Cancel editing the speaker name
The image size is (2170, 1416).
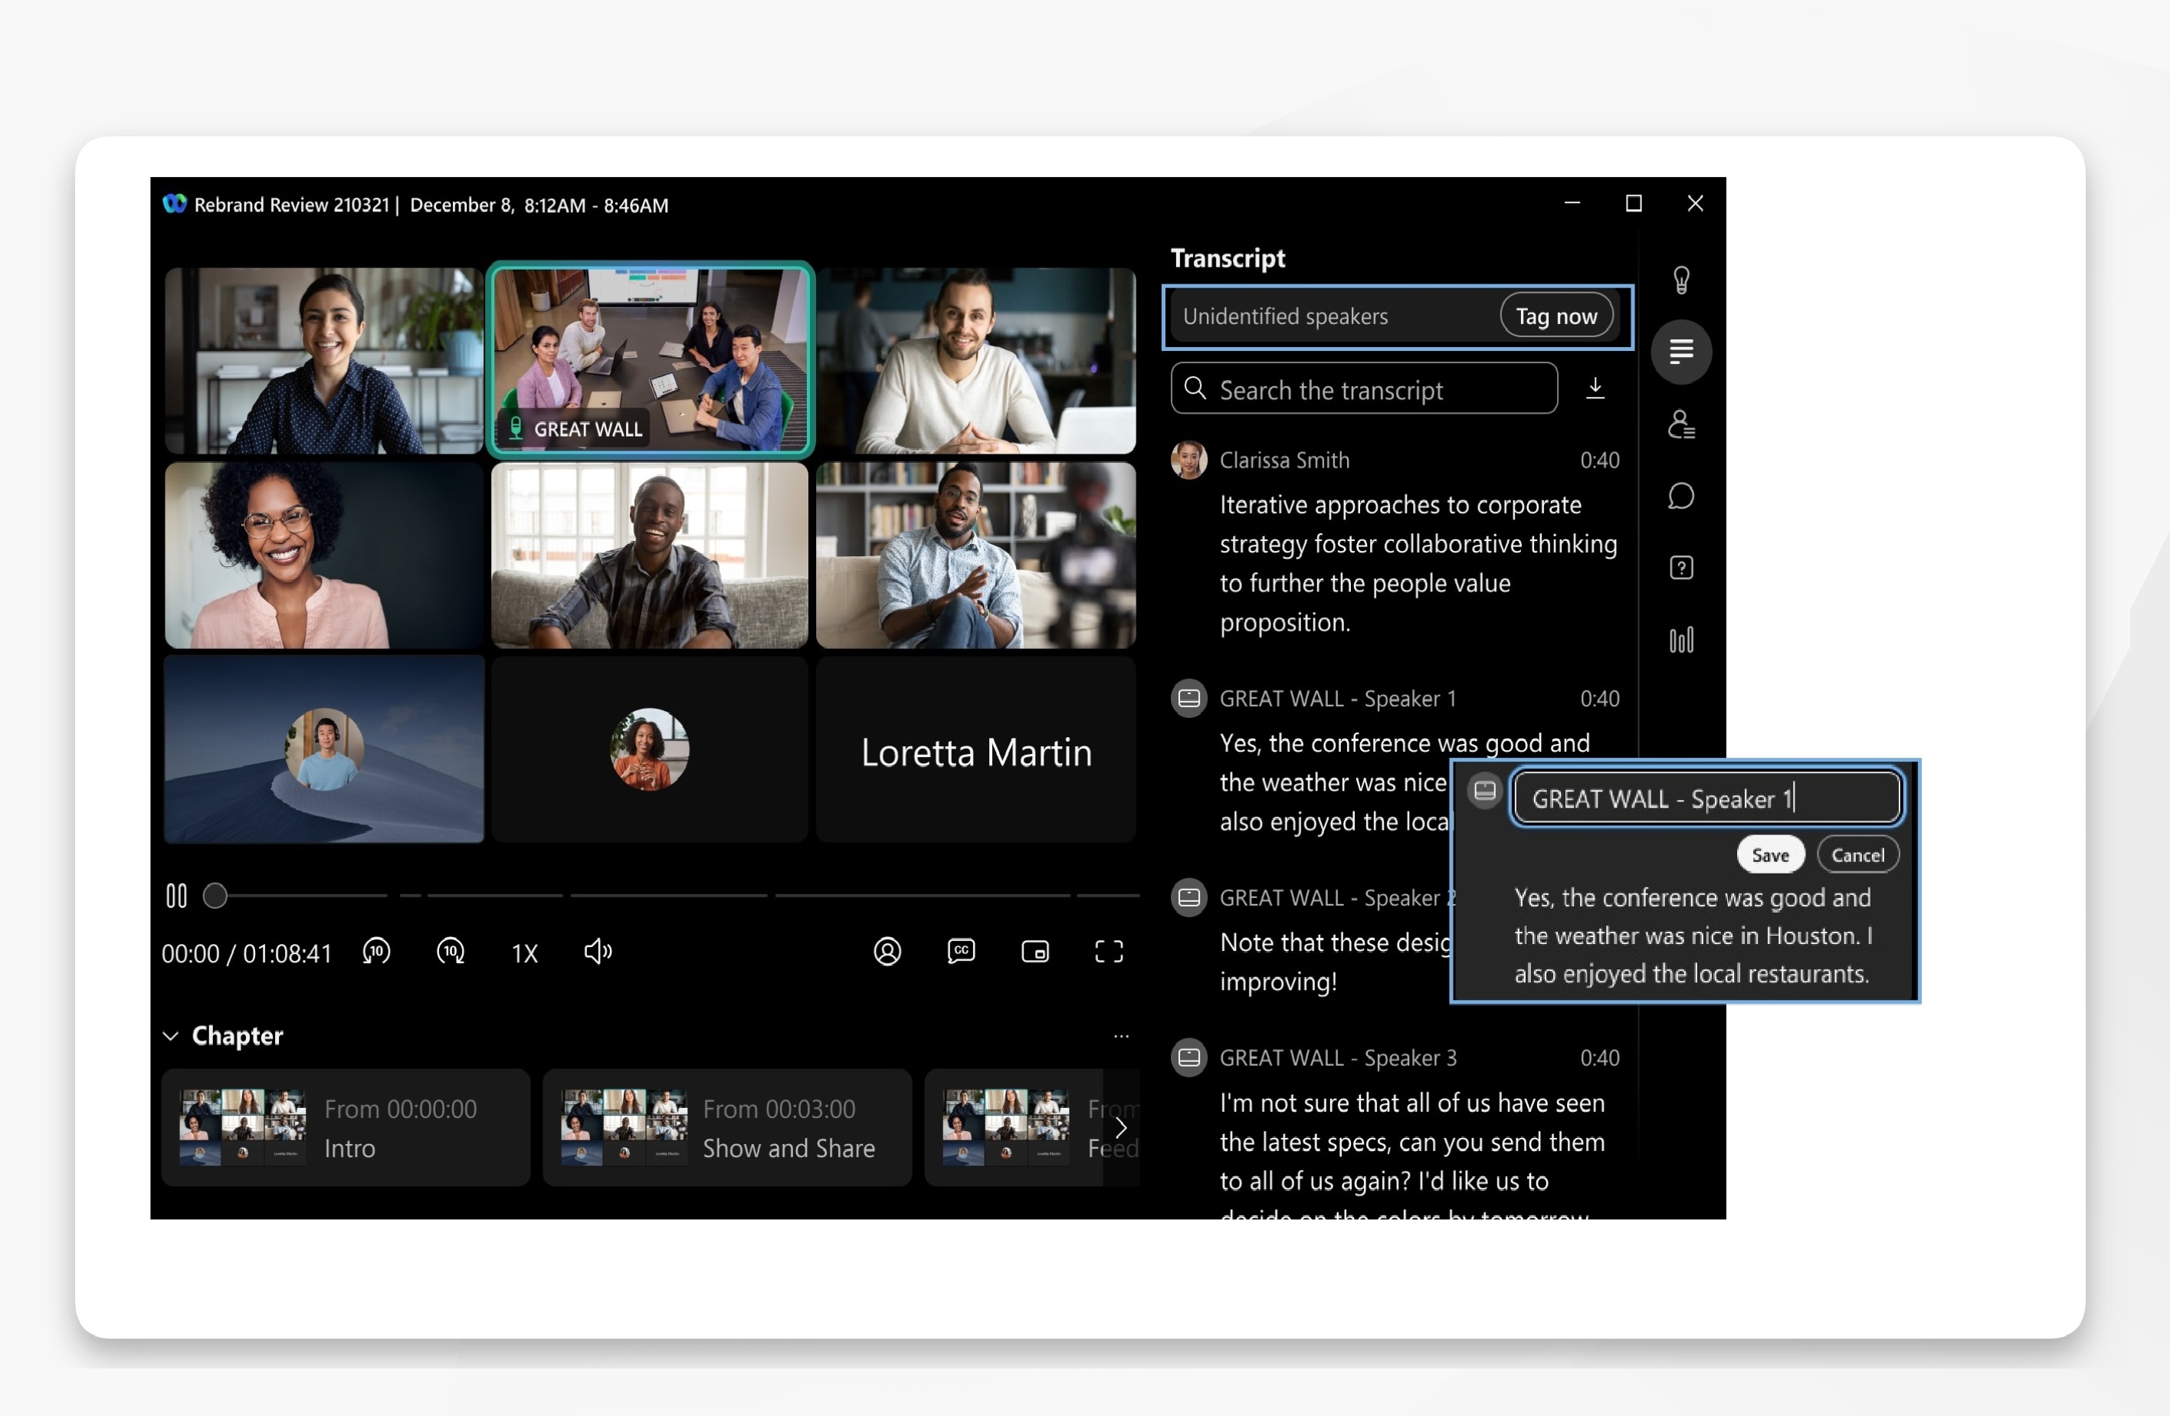(x=1857, y=856)
